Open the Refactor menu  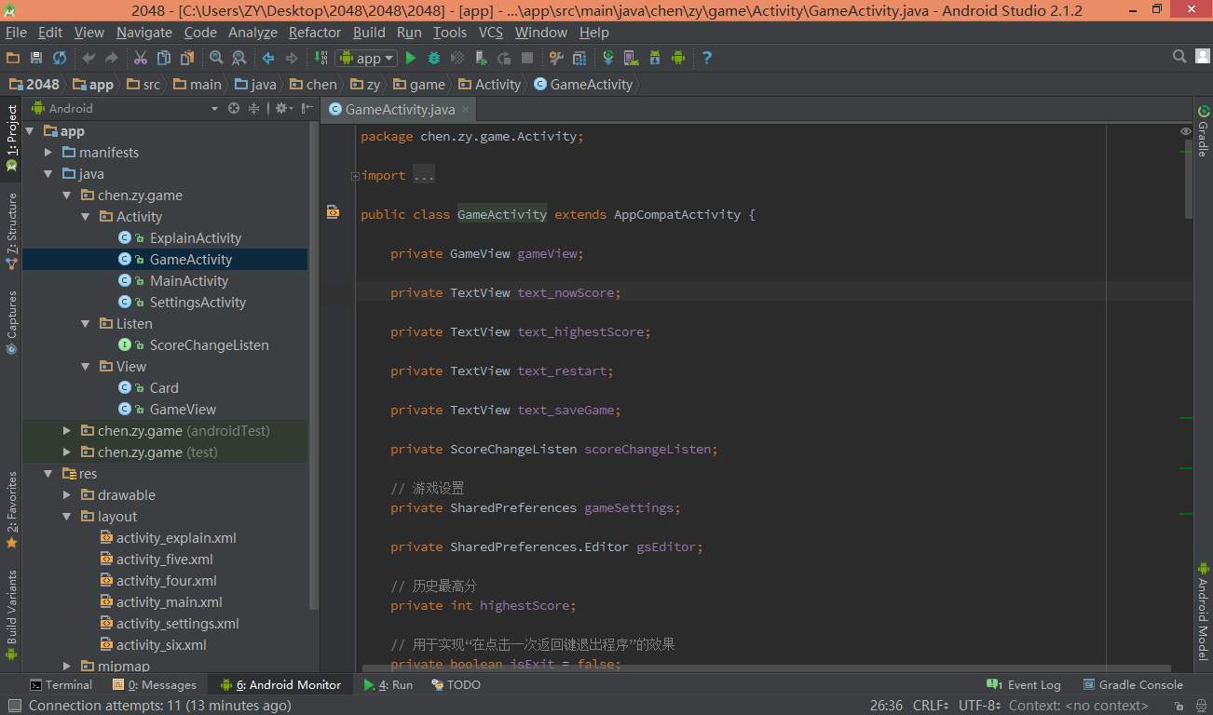point(314,32)
